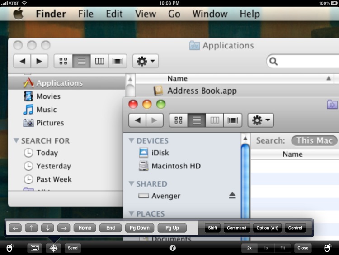
Task: Tap the right arrow key button
Action: click(x=64, y=228)
